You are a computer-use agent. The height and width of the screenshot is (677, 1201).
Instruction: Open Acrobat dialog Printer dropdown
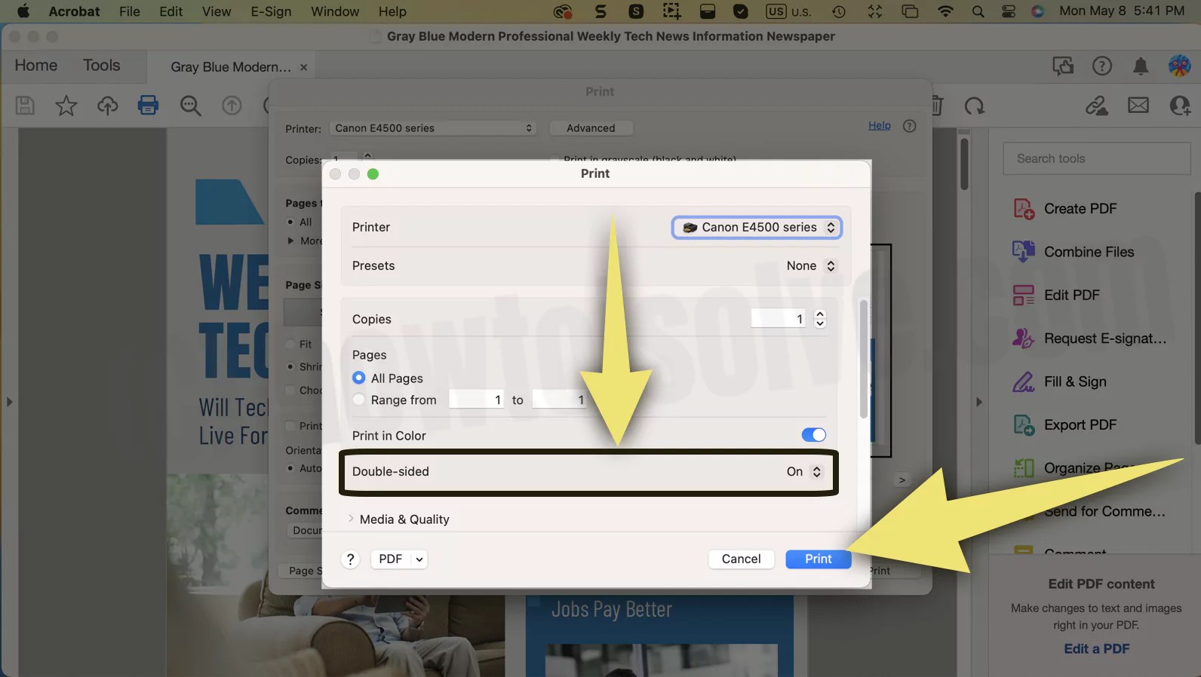click(x=433, y=128)
